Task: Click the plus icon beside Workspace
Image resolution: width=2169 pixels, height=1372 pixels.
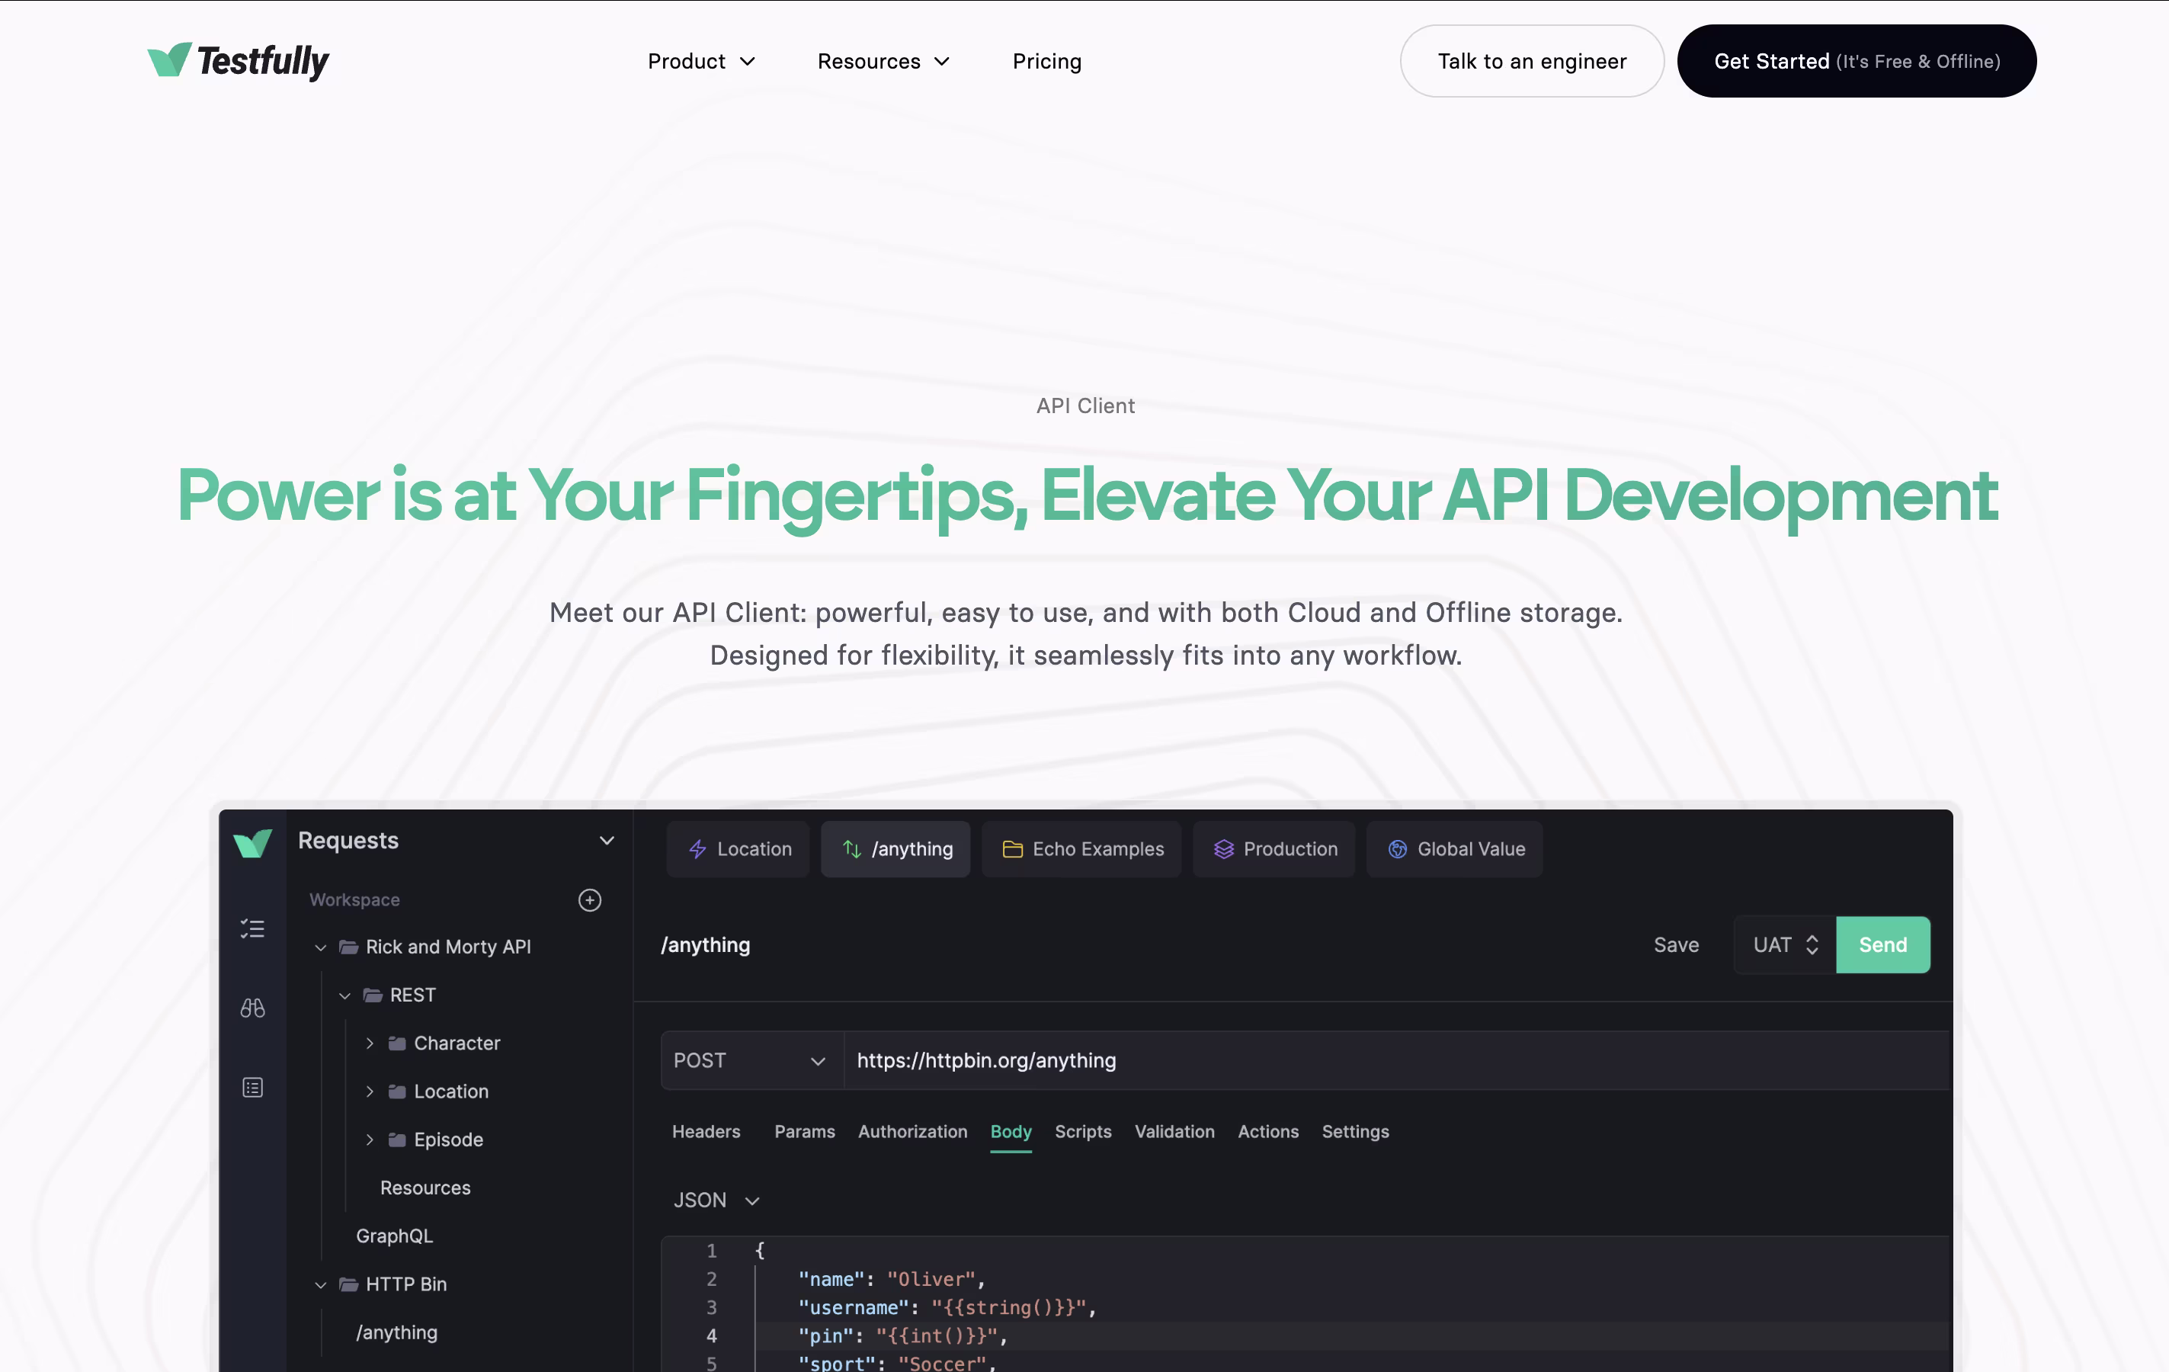Action: (589, 900)
